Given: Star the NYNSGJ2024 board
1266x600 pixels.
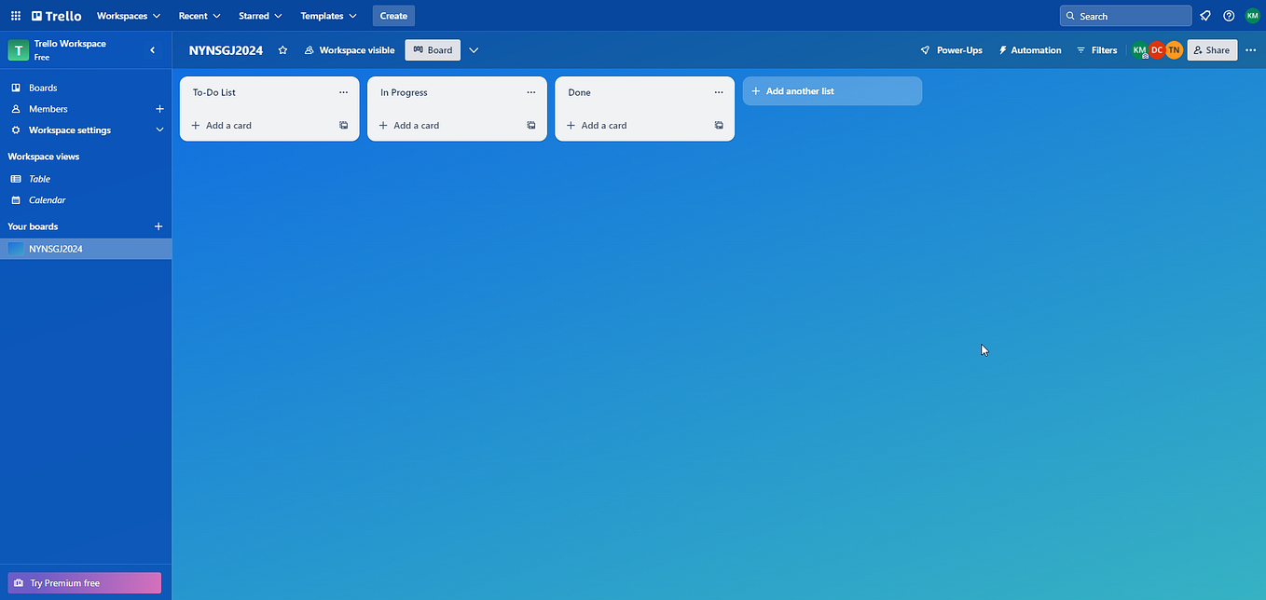Looking at the screenshot, I should tap(282, 50).
